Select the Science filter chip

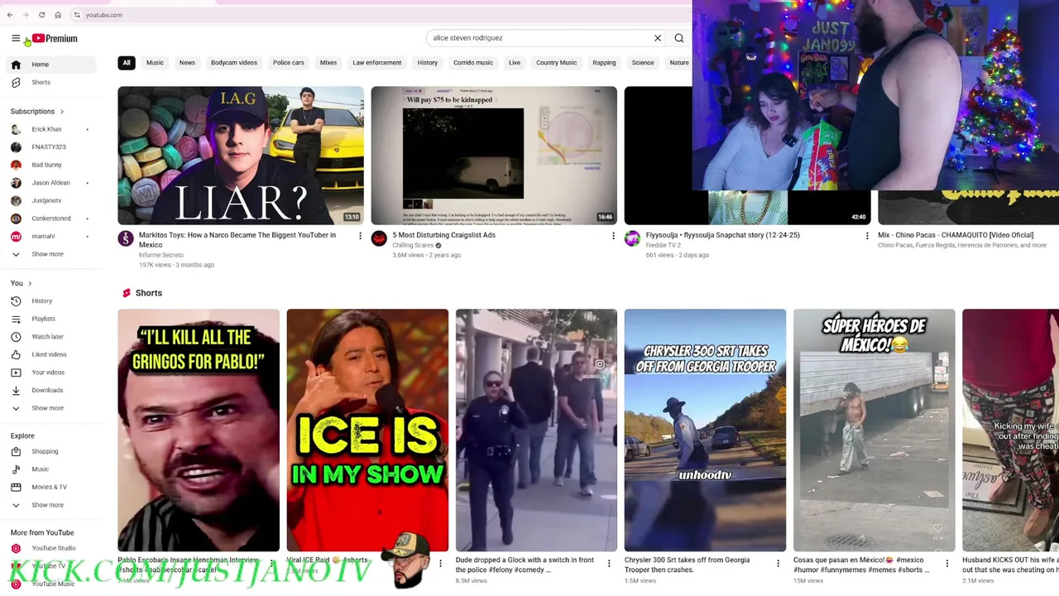click(x=643, y=63)
